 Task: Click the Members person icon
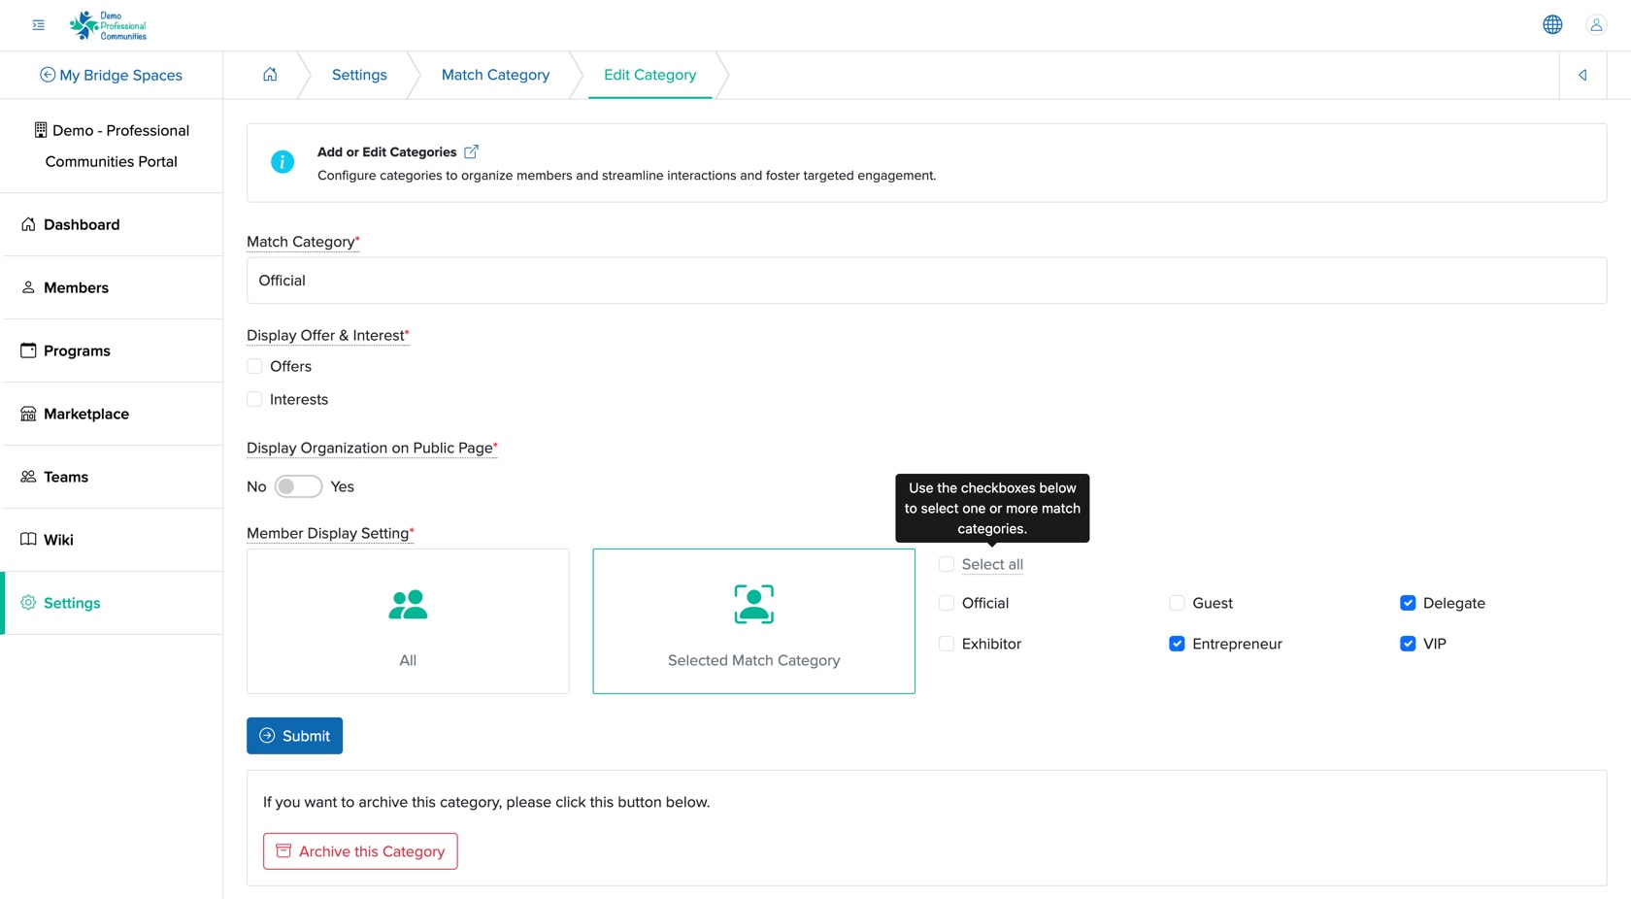(28, 287)
